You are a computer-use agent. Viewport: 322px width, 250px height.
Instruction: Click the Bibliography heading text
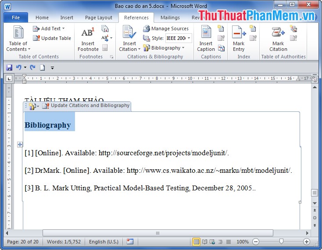click(48, 125)
